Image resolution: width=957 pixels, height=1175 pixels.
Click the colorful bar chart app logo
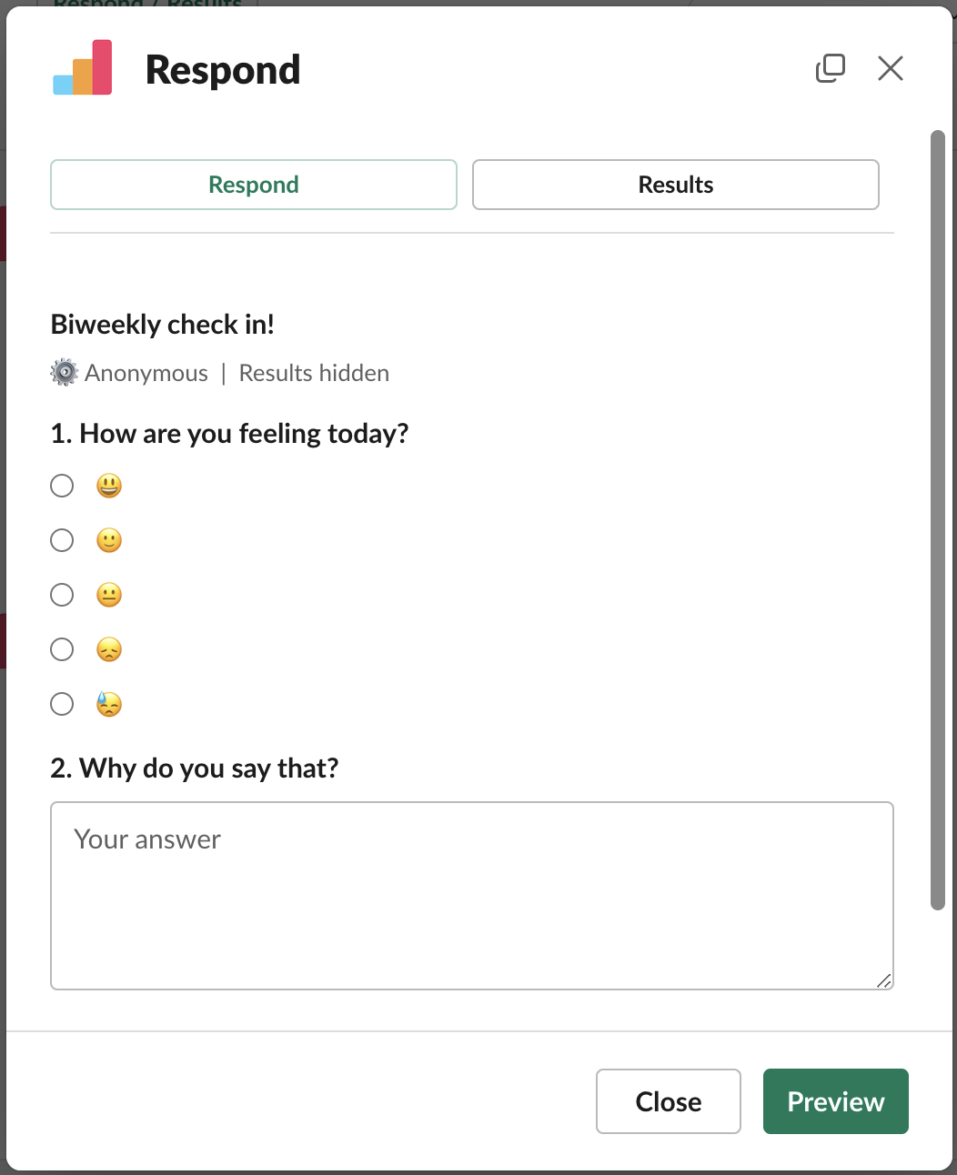pyautogui.click(x=83, y=68)
